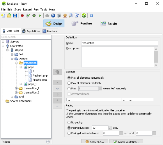Open SLA profiles with the medal icon
Image resolution: width=163 pixels, height=145 pixels.
click(65, 16)
